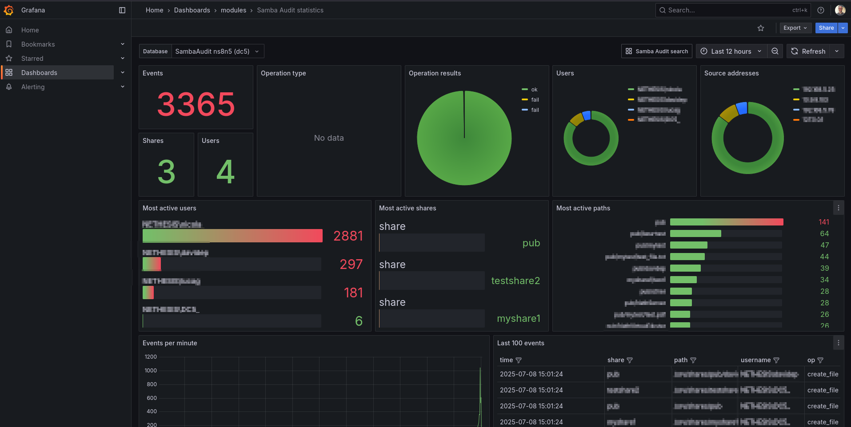The width and height of the screenshot is (851, 427).
Task: Open Alerting in the sidebar
Action: click(33, 87)
